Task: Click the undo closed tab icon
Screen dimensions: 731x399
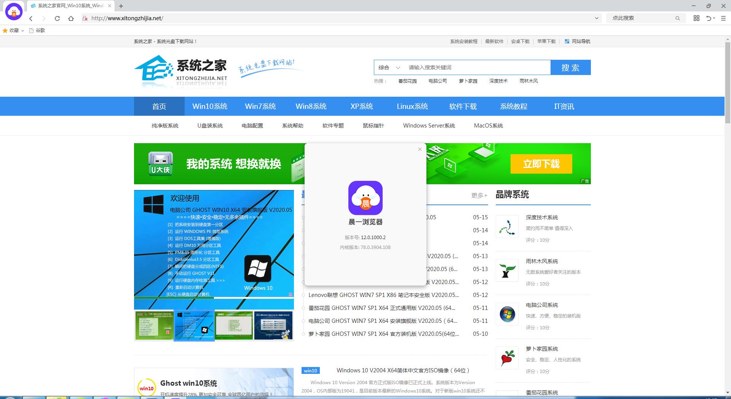Action: (x=709, y=18)
